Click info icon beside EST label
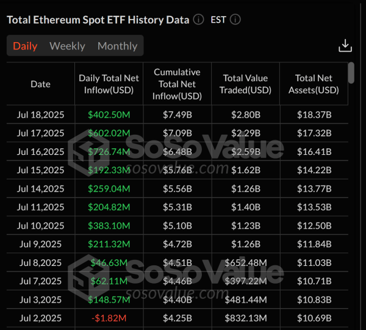Viewport: 366px width, 330px height. pyautogui.click(x=235, y=20)
